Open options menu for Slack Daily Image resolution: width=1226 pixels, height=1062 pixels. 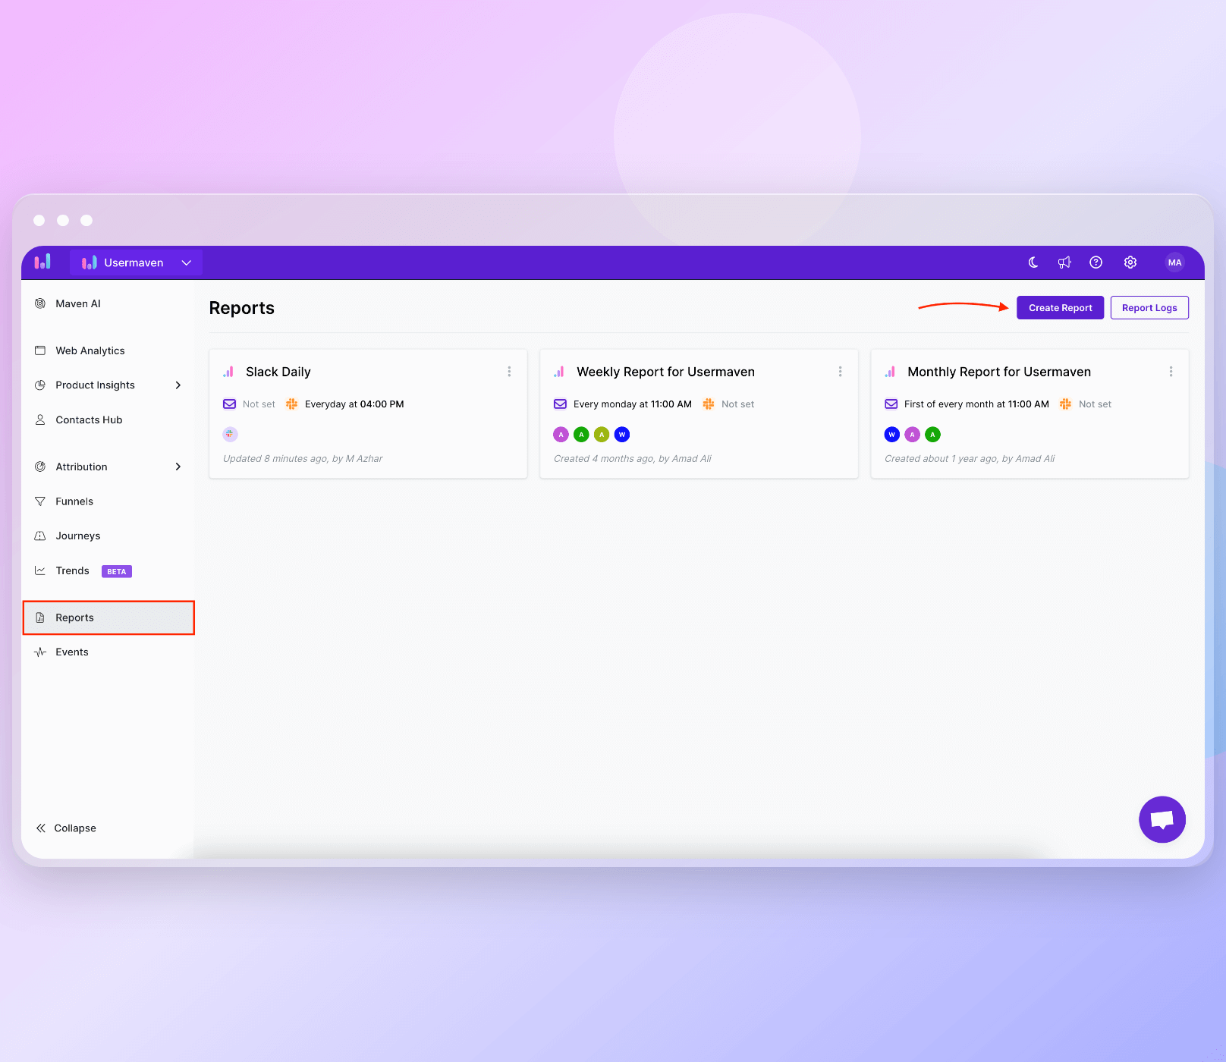(509, 372)
